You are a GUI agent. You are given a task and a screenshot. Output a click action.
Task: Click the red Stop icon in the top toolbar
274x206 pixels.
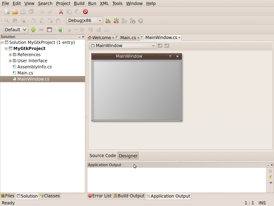85,12
